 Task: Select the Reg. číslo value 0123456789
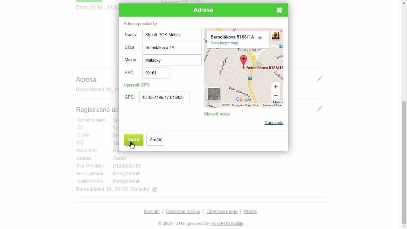coord(127,166)
